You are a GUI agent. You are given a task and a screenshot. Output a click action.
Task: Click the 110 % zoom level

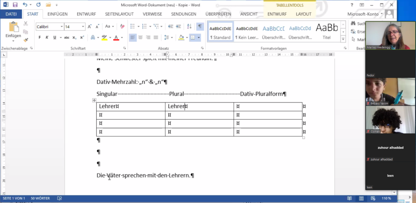click(x=387, y=198)
